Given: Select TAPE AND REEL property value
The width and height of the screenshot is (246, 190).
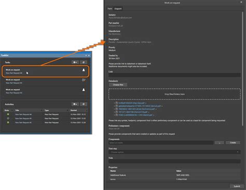Looking at the screenshot, I should click(183, 175).
